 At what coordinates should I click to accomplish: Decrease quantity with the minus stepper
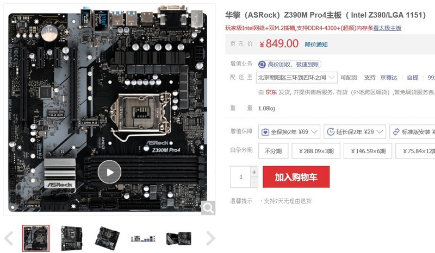254,182
